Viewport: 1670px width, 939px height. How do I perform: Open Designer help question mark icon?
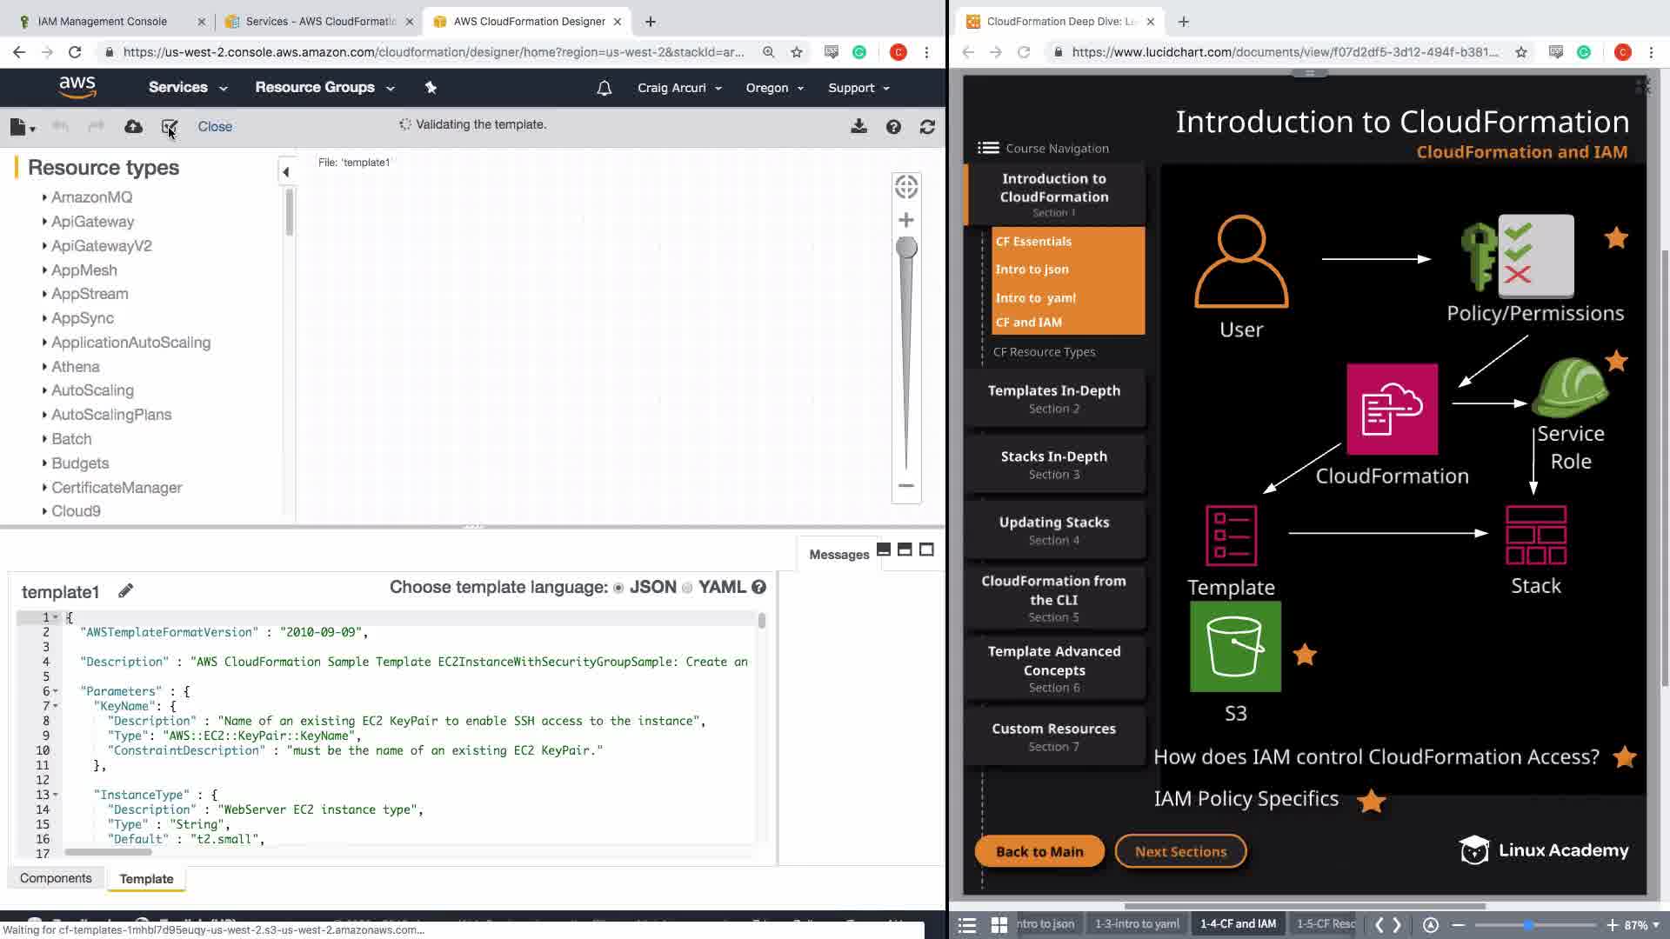pos(893,127)
